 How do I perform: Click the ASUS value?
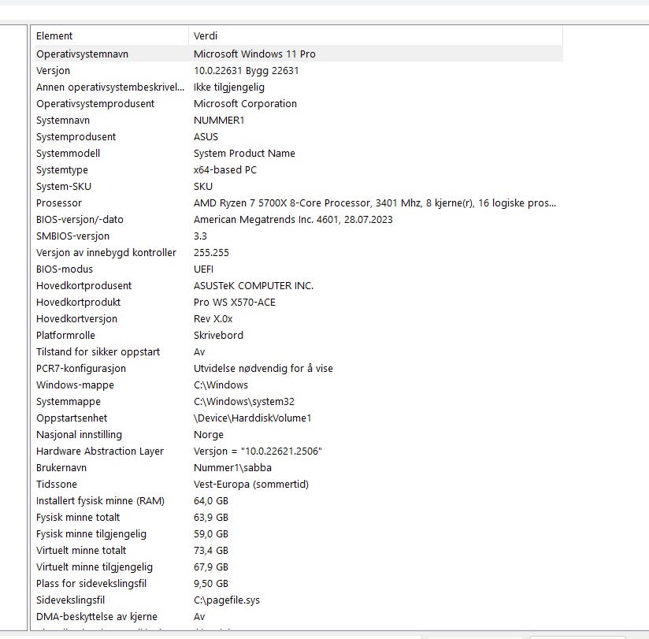click(206, 136)
